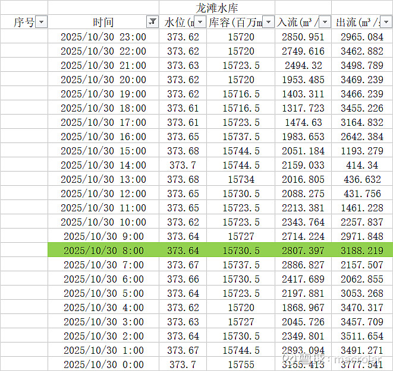Open the 序号 column filter dropdown
393x371 pixels.
click(x=42, y=22)
